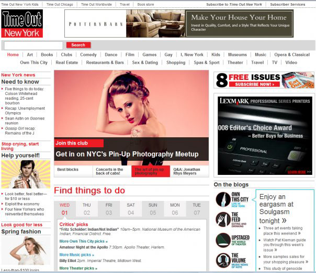The width and height of the screenshot is (316, 273).
Task: Select the SAT 04 date tab
Action: click(131, 209)
